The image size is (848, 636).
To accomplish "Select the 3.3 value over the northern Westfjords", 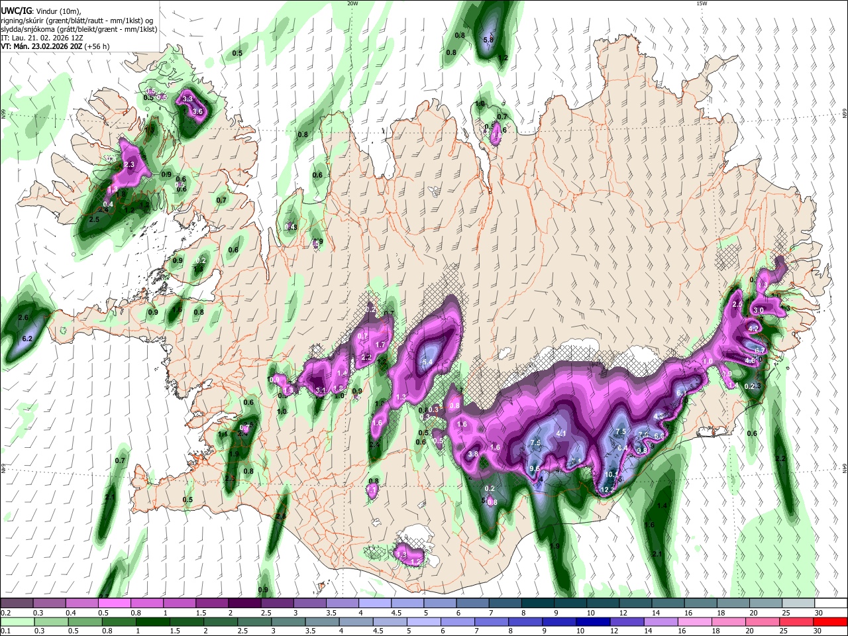I will tap(187, 99).
